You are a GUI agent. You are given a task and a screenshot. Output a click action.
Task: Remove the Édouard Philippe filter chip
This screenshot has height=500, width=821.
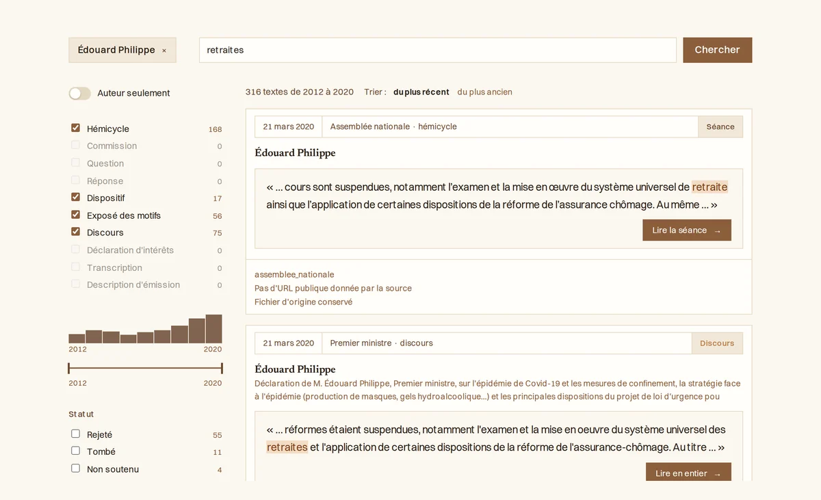point(164,51)
